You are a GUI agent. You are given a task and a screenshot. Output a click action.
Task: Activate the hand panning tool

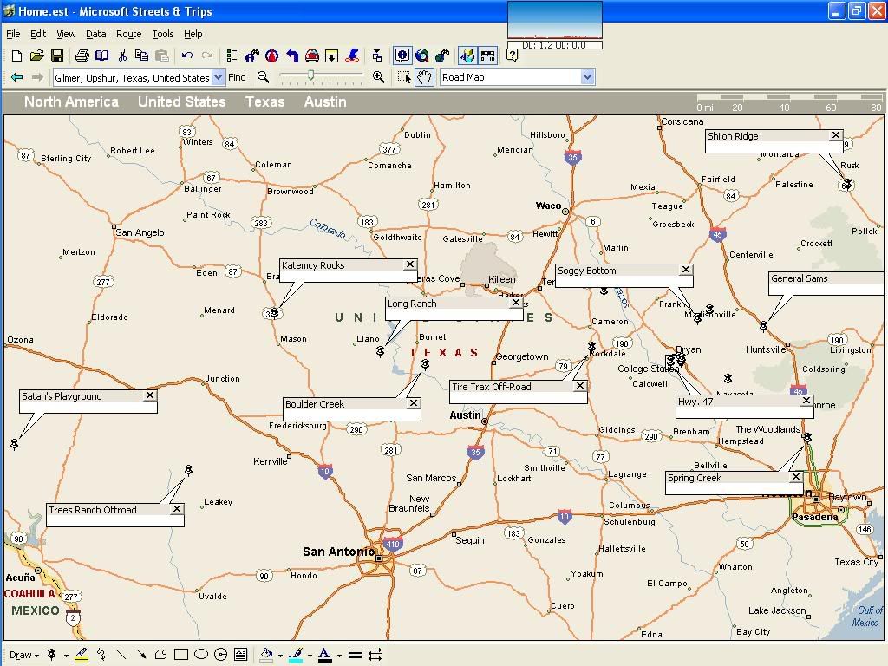[424, 77]
